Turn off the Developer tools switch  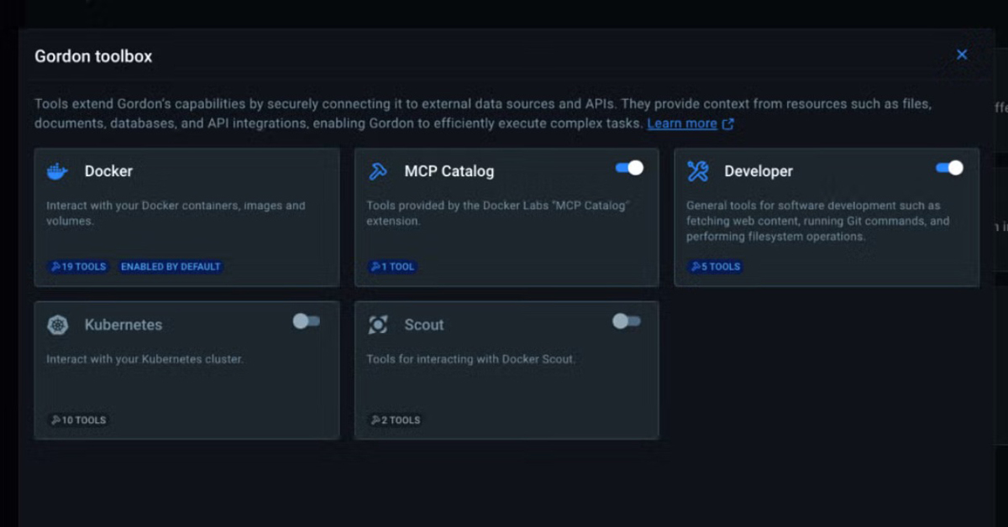[949, 168]
